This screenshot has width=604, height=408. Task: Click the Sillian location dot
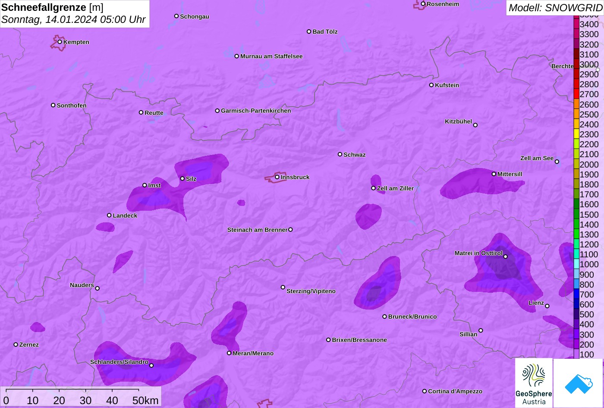(x=481, y=331)
